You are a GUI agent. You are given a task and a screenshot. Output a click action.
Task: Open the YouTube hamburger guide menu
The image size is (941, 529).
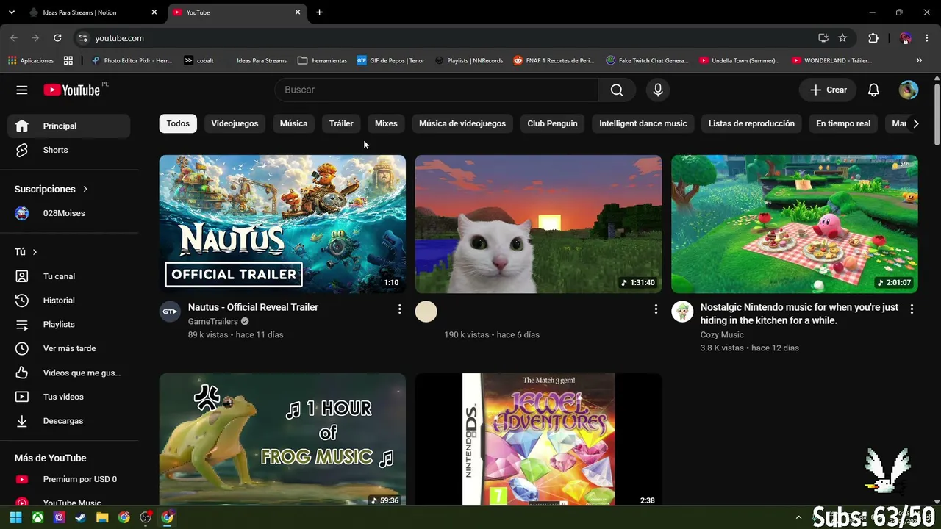tap(22, 90)
